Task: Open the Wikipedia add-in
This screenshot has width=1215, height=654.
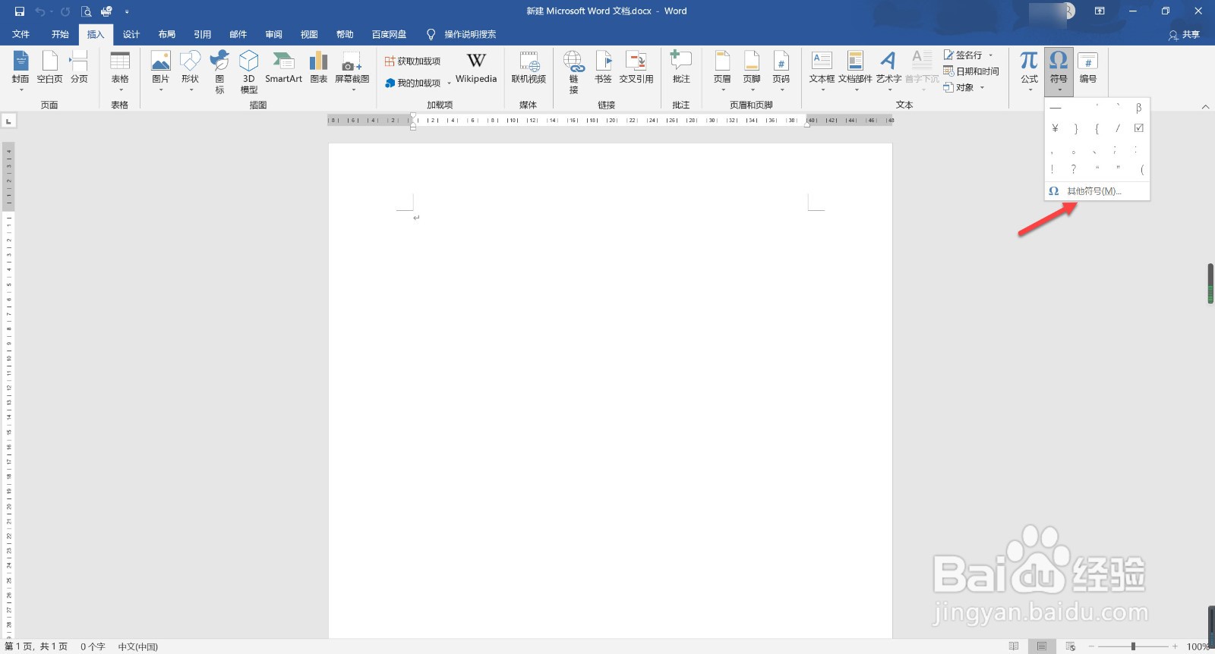Action: (x=476, y=67)
